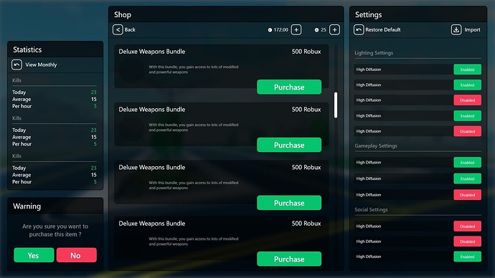Toggle the last Disabled switch under Lighting Settings
495x278 pixels.
click(x=467, y=131)
